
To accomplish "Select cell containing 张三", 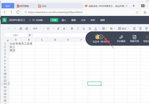I will (16, 47).
